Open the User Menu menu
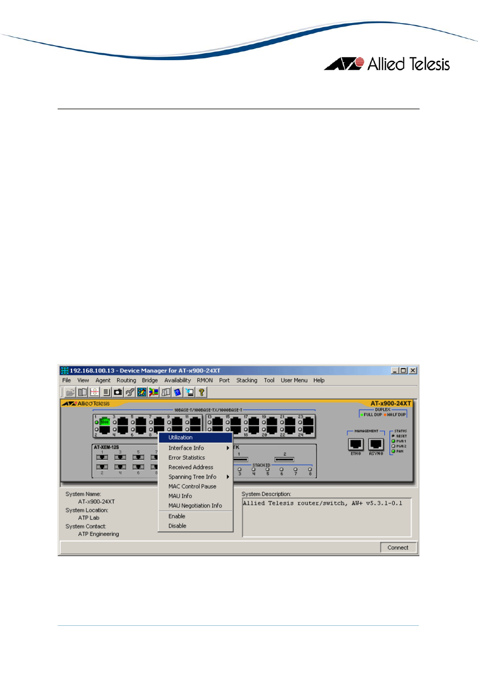 click(294, 381)
